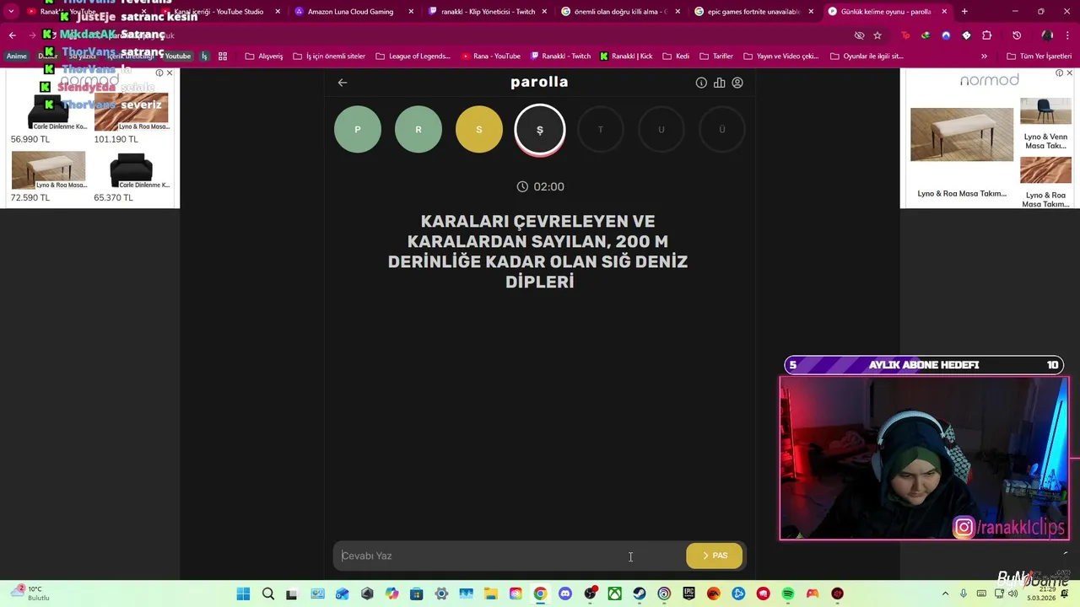Bookmark this page with star icon
The width and height of the screenshot is (1080, 607).
(x=877, y=35)
